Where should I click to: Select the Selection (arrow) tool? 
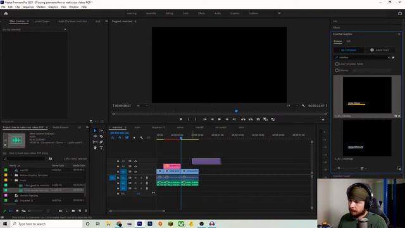[x=95, y=130]
